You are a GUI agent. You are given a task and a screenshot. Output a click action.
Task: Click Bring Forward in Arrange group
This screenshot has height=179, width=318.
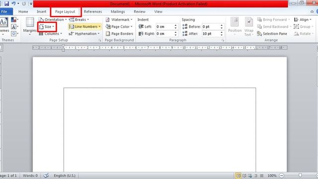(274, 19)
